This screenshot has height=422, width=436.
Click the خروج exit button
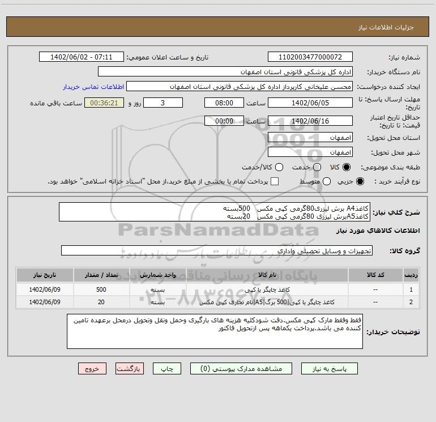[x=92, y=369]
